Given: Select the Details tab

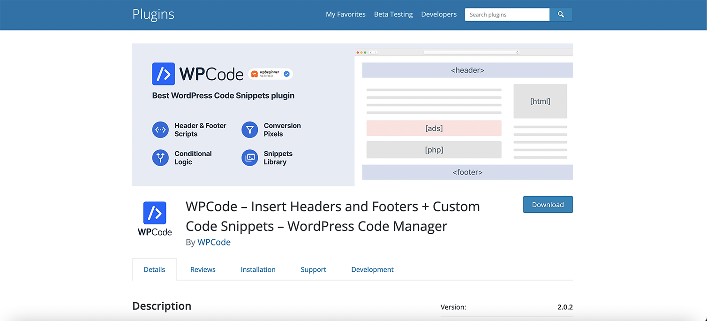Looking at the screenshot, I should (x=154, y=269).
